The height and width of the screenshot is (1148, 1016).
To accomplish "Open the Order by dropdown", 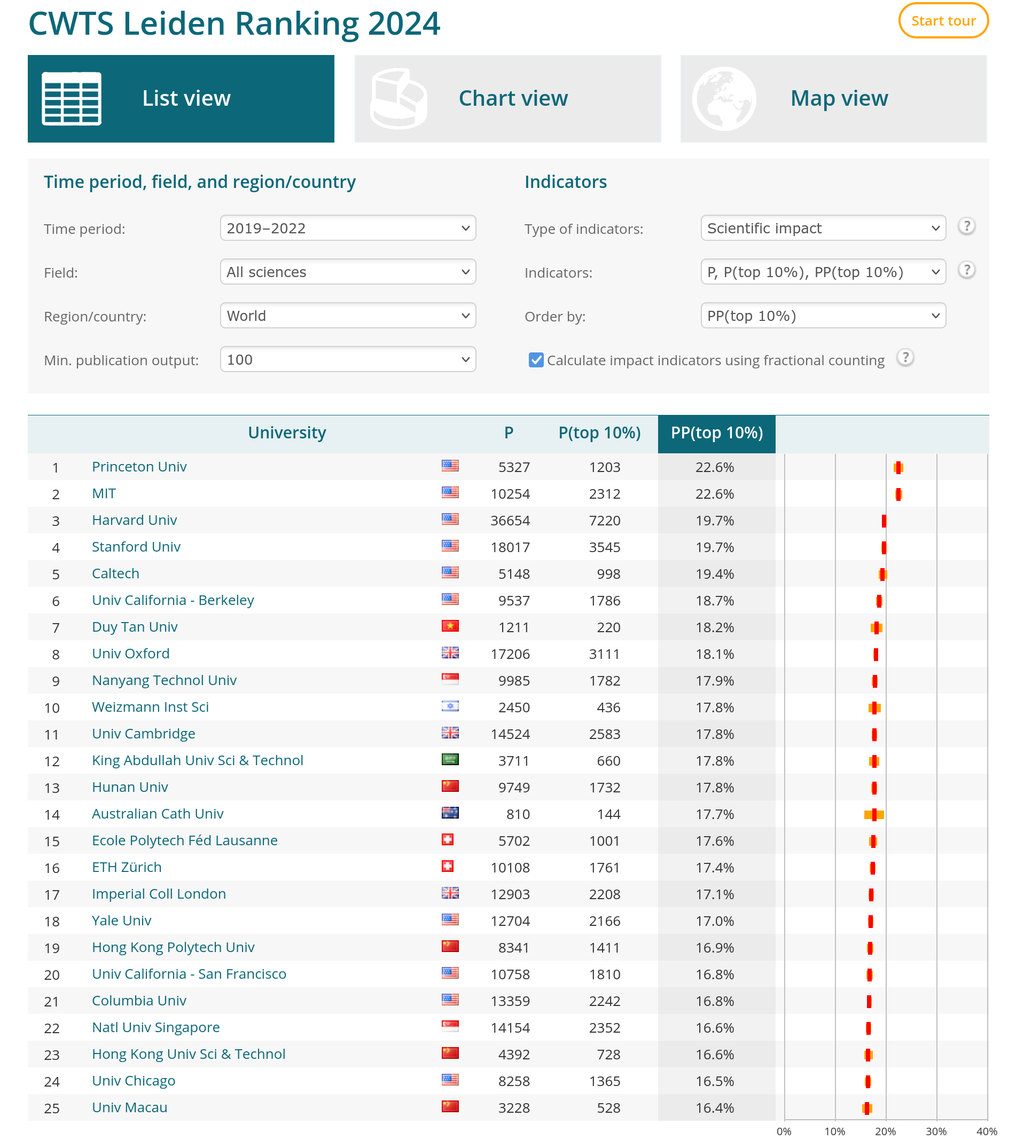I will click(x=823, y=316).
